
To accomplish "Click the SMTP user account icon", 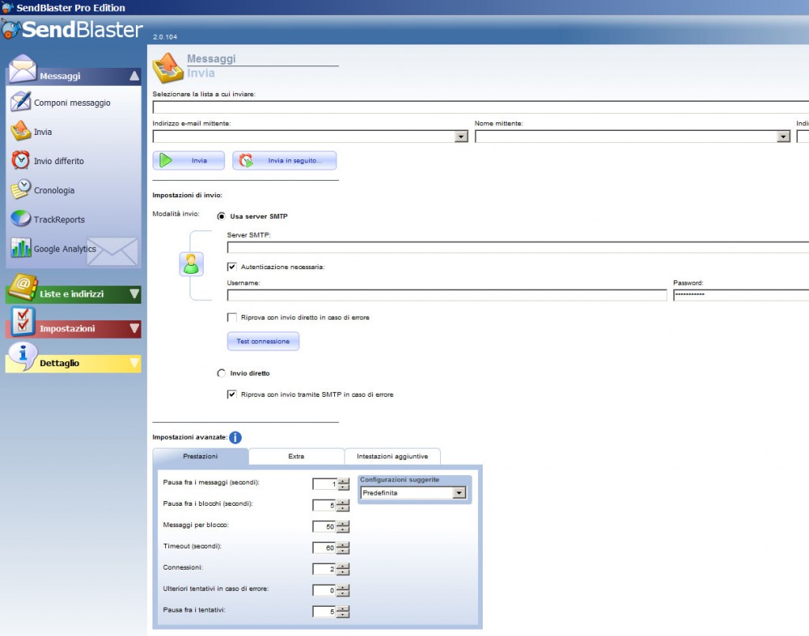I will coord(191,264).
